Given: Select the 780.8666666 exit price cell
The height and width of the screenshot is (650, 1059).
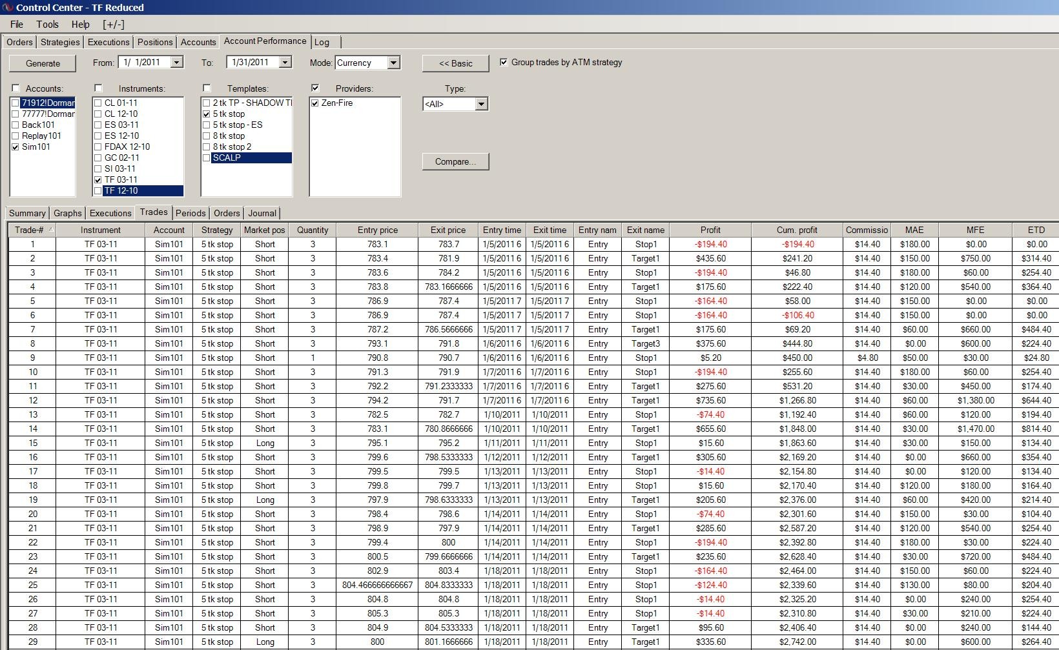Looking at the screenshot, I should 448,429.
